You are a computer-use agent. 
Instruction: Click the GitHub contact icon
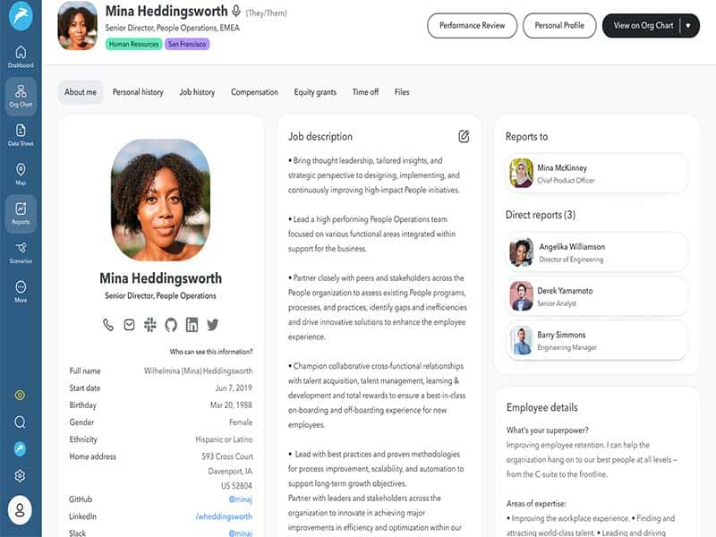[x=171, y=325]
